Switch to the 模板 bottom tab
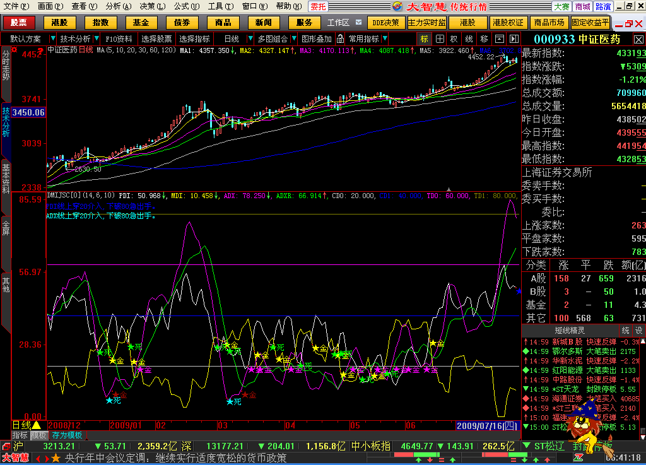This screenshot has width=646, height=465. (x=38, y=435)
